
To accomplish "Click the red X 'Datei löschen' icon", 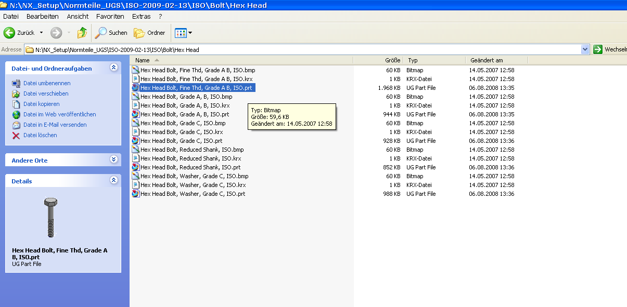I will point(16,135).
